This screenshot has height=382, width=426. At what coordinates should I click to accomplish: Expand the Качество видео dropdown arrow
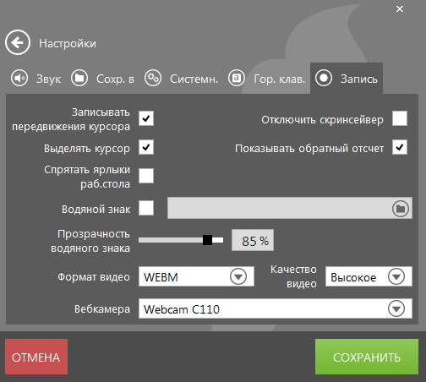(x=396, y=276)
